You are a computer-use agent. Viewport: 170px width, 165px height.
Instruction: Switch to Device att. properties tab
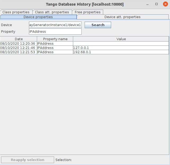[123, 17]
